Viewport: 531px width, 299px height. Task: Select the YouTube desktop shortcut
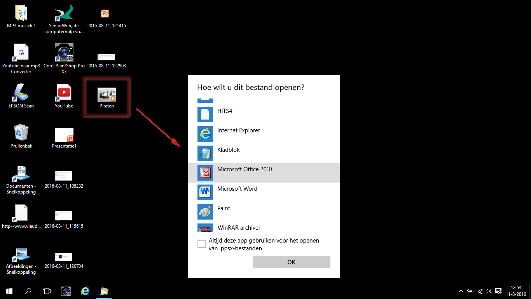(64, 96)
